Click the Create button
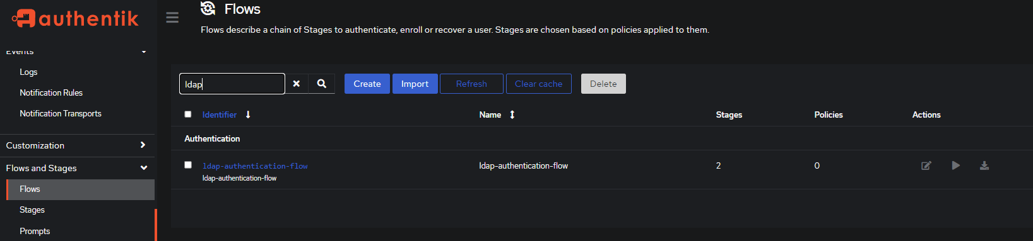This screenshot has width=1033, height=241. point(367,84)
